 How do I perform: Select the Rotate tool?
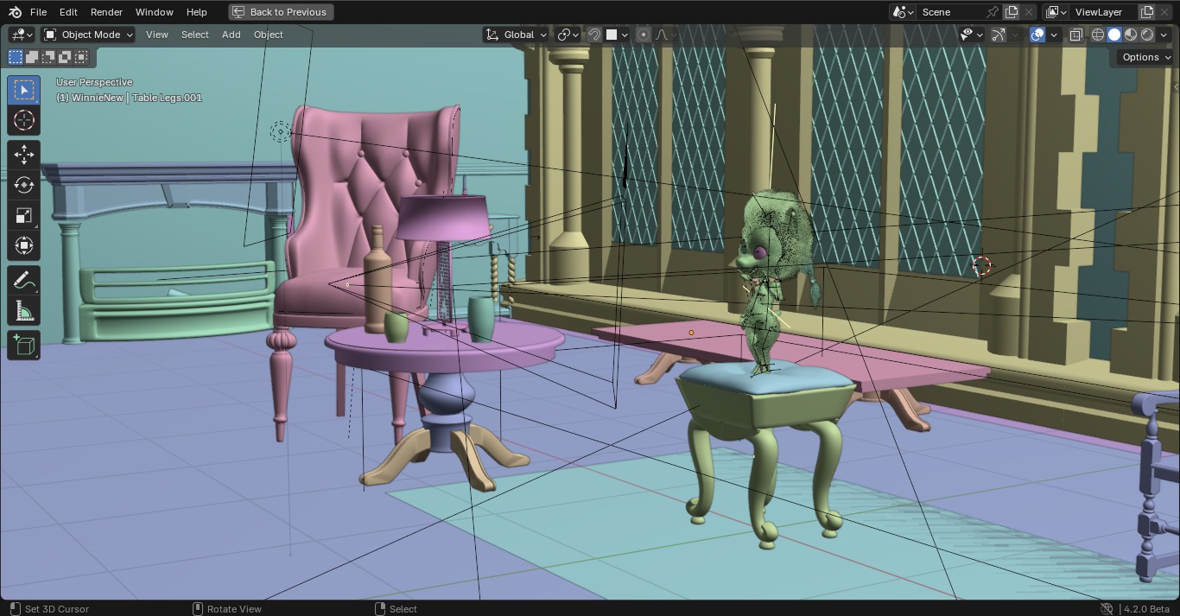pyautogui.click(x=23, y=185)
